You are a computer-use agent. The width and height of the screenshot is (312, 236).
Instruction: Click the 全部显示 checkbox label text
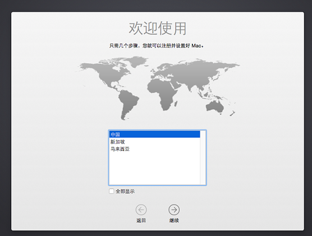[125, 192]
